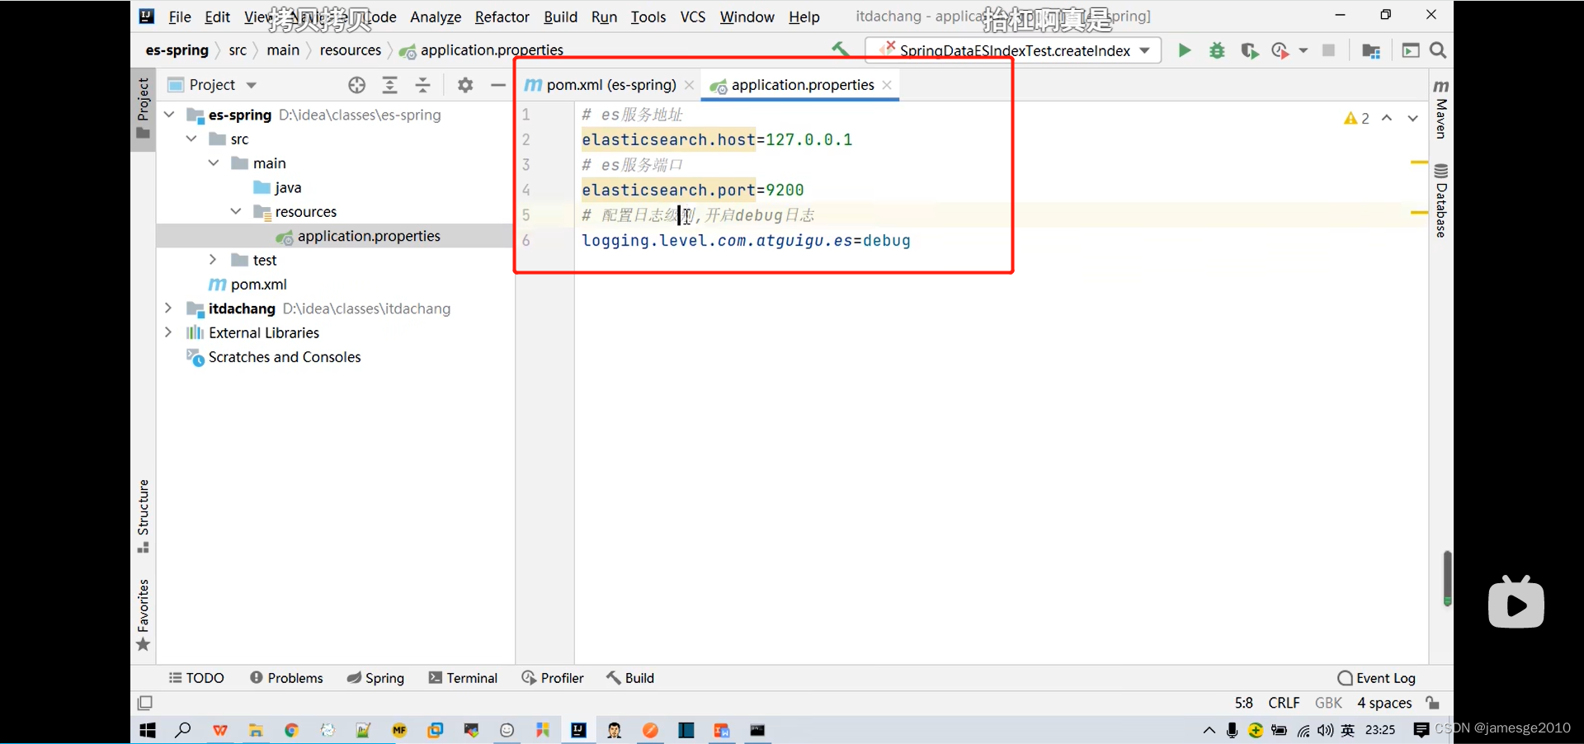
Task: Go to previous highlighted error arrow
Action: 1387,118
